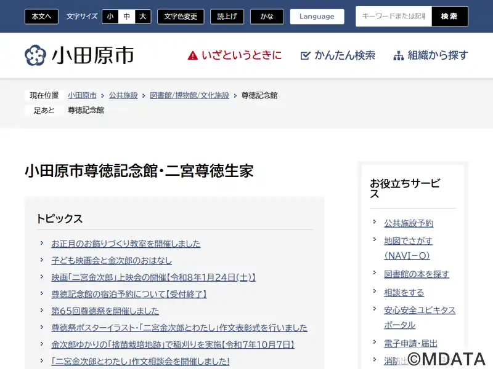
Task: Open the Language selection menu
Action: point(317,17)
